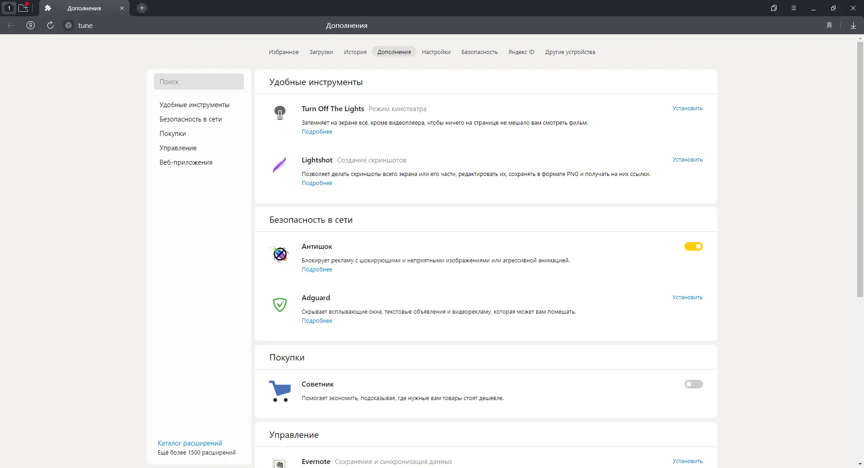Viewport: 864px width, 468px height.
Task: Enable the Советник extension toggle
Action: [x=693, y=384]
